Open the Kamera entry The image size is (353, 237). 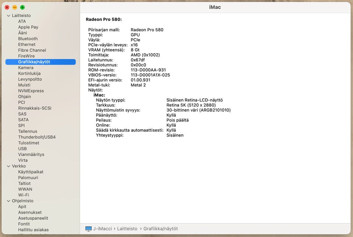tap(26, 68)
